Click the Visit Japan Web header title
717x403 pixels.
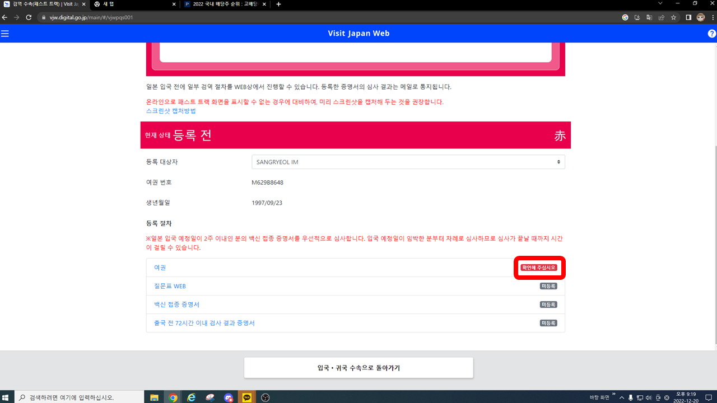click(x=358, y=33)
